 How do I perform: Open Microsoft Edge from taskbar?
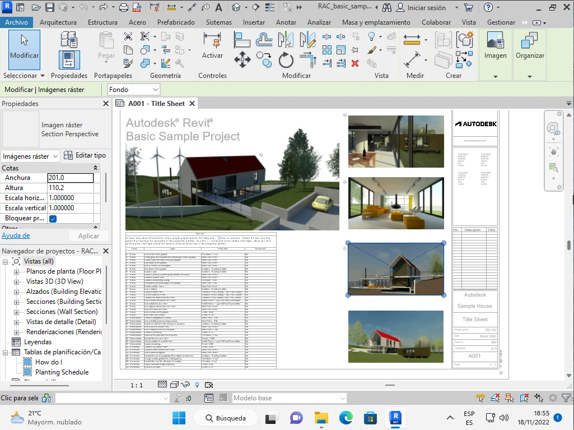(x=346, y=418)
